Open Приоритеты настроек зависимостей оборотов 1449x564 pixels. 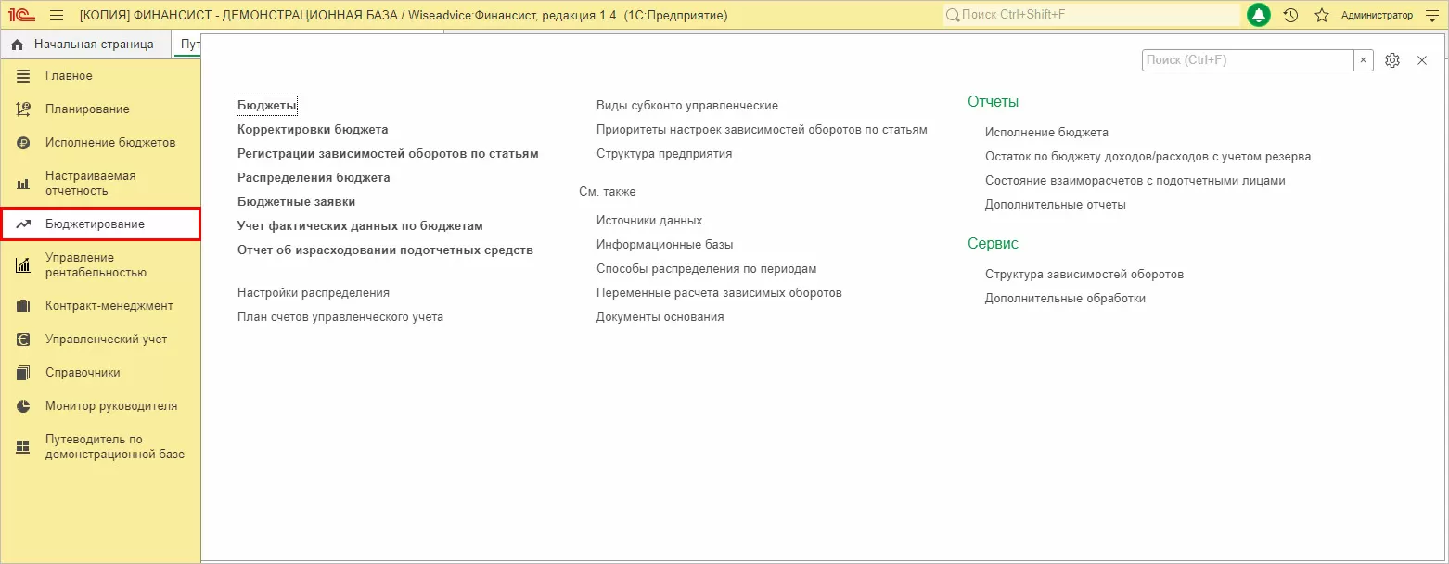(762, 129)
